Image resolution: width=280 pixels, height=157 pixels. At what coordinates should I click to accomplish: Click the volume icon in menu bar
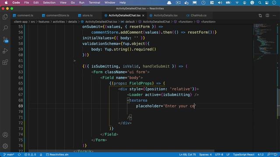[220, 3]
